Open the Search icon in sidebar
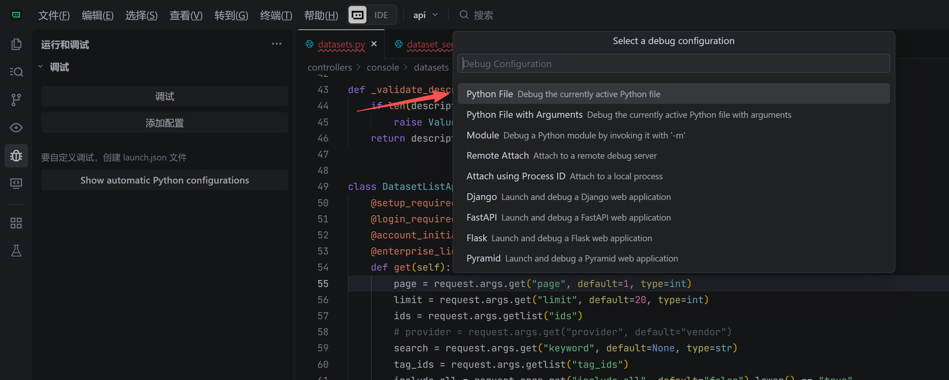The width and height of the screenshot is (949, 380). 16,72
